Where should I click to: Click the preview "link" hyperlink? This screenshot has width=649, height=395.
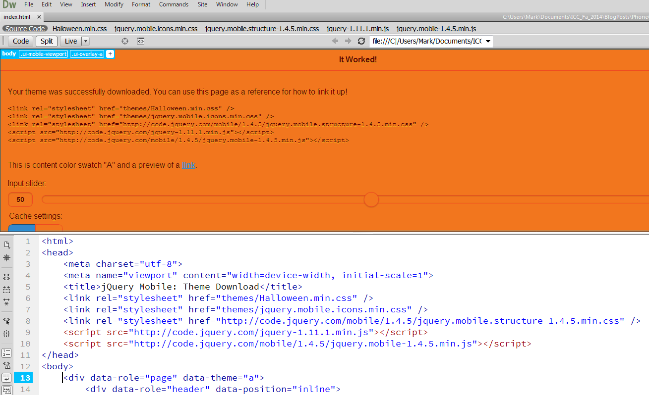(189, 165)
